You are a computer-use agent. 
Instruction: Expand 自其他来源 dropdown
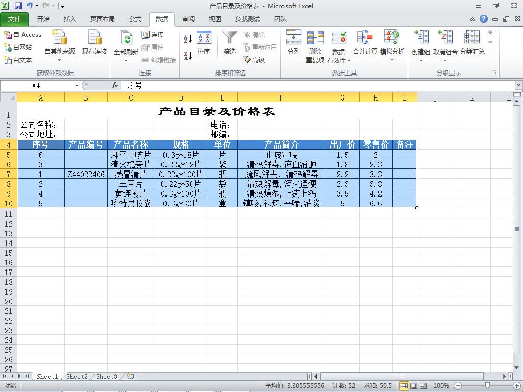point(60,60)
